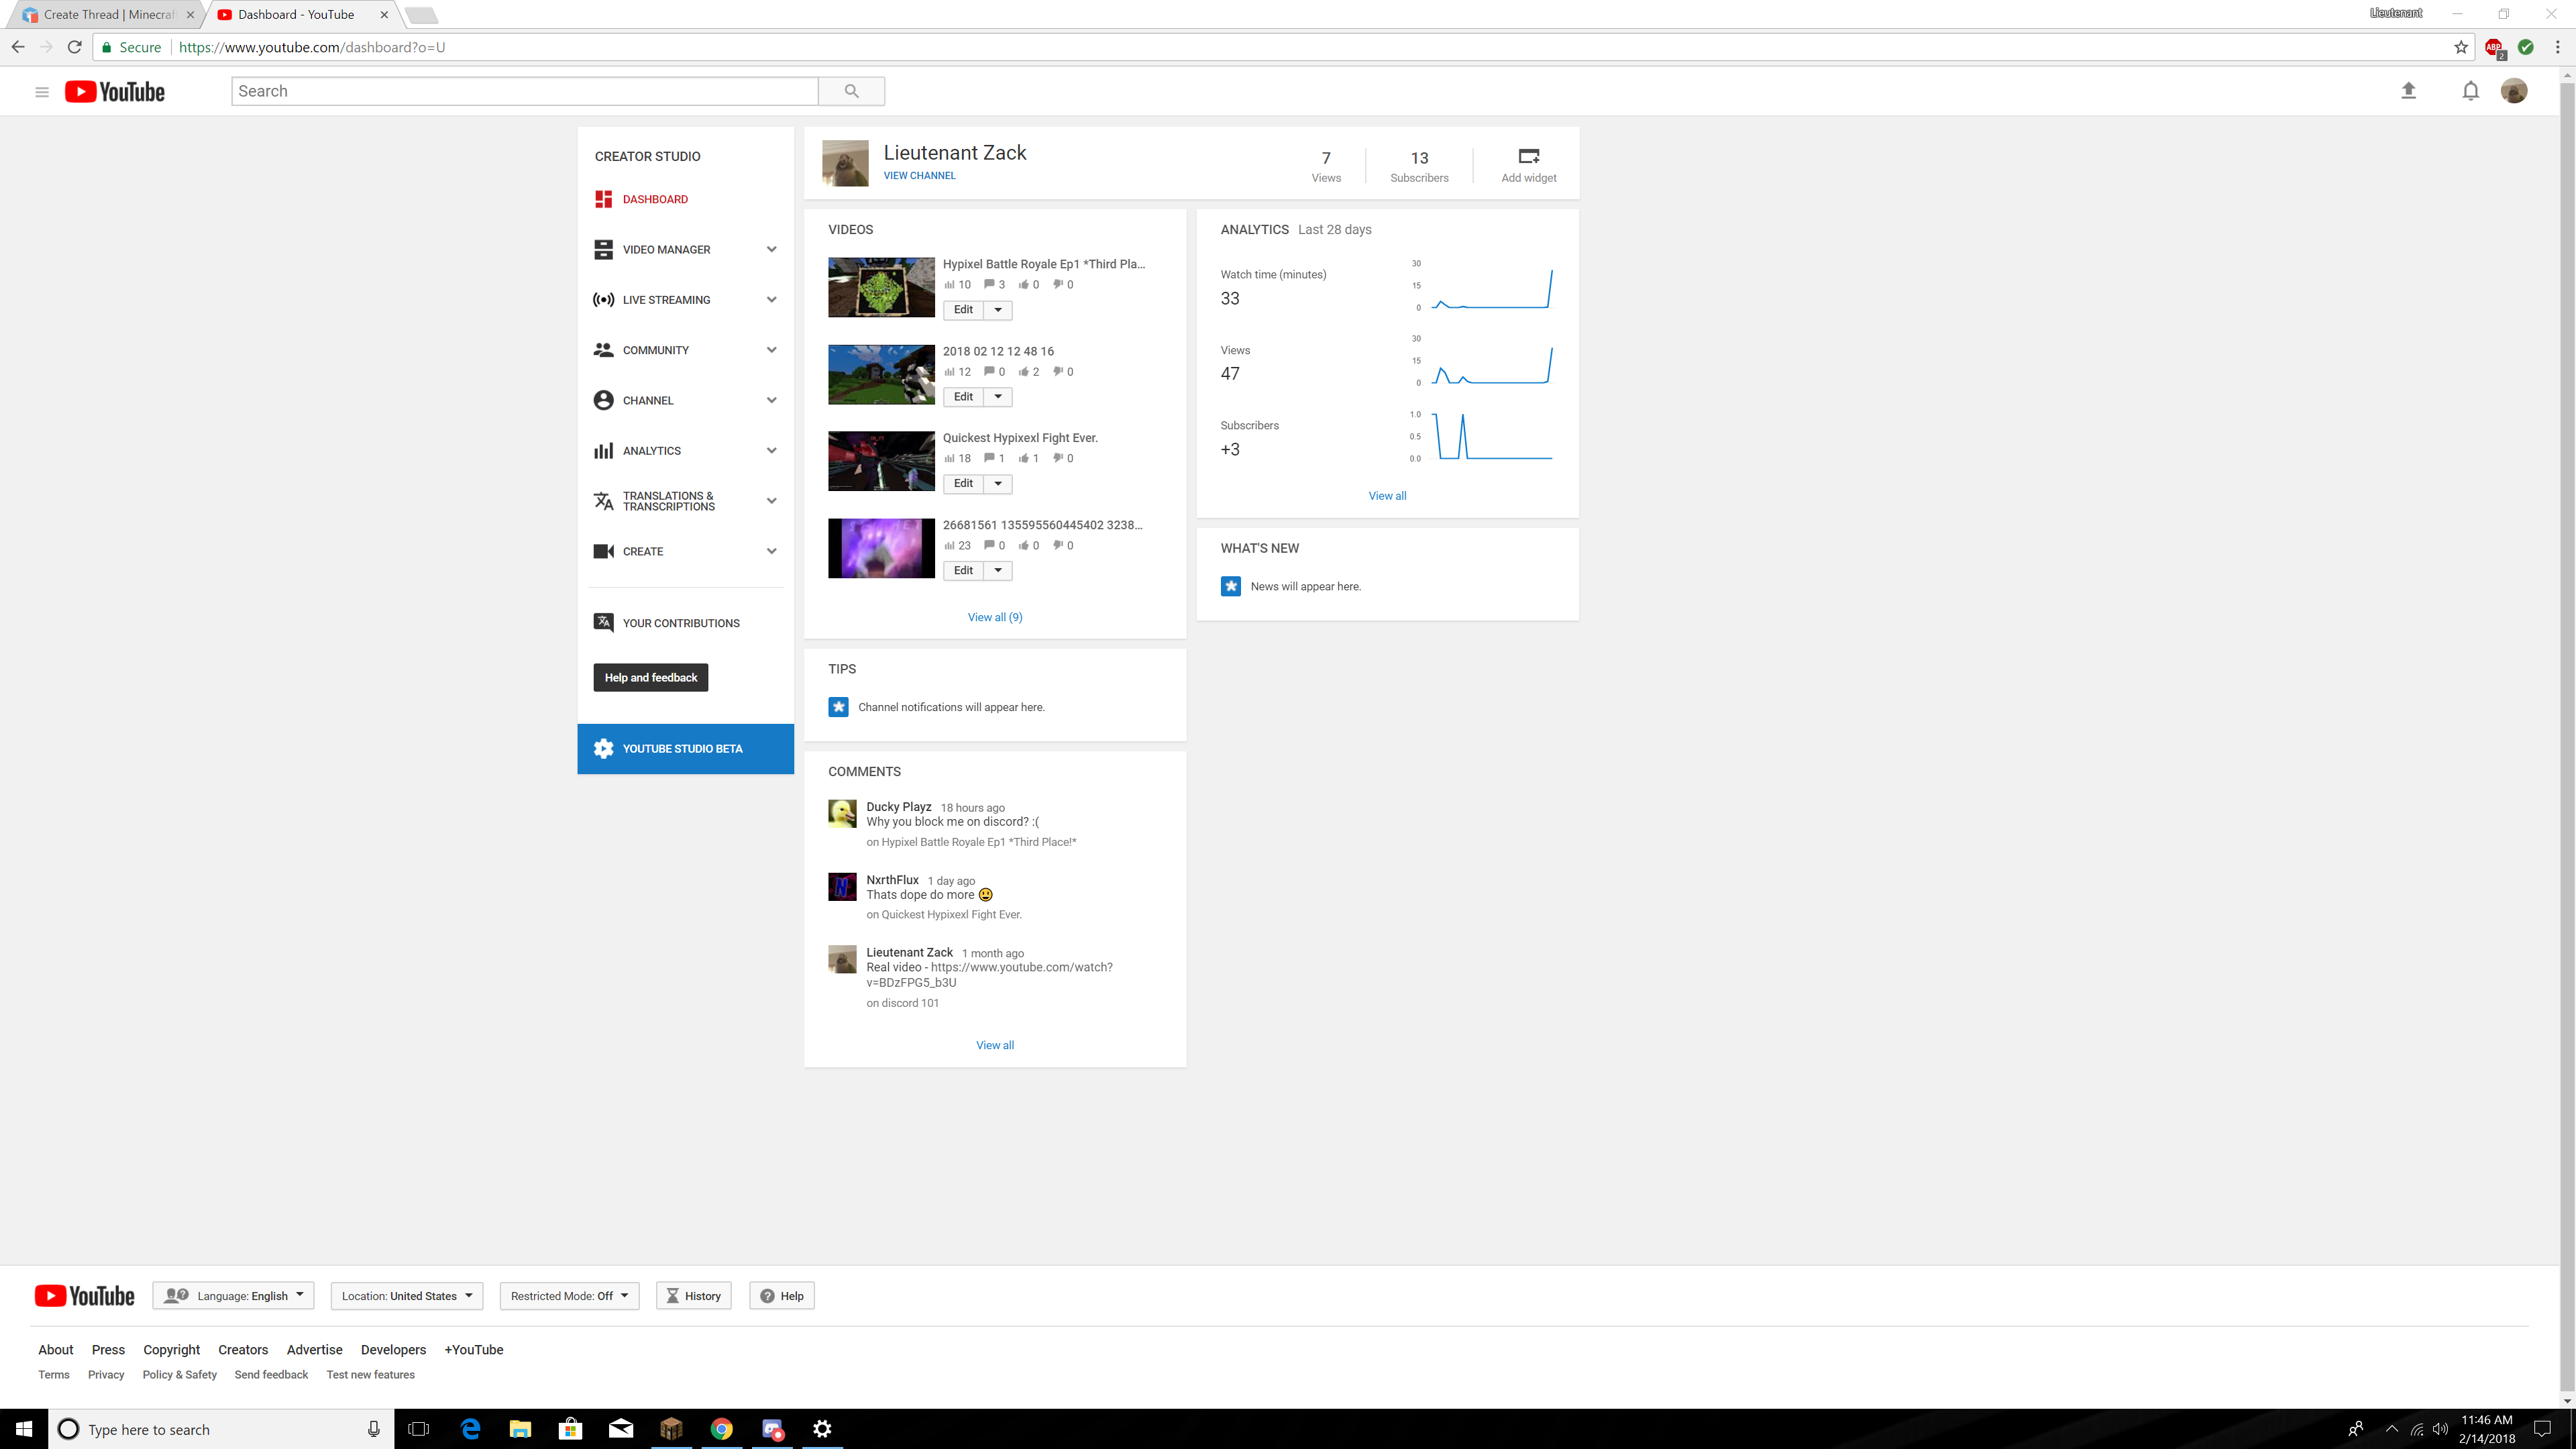The width and height of the screenshot is (2576, 1449).
Task: Click the Add widget icon
Action: [1528, 157]
